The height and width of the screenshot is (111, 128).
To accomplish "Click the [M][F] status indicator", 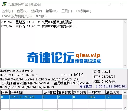I will tap(79, 75).
